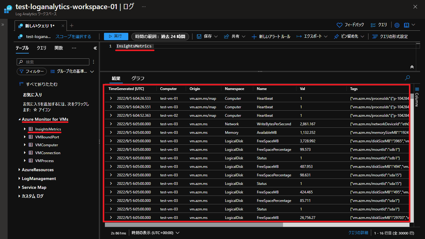
Task: Open the エクスポート dropdown chevron
Action: point(326,36)
